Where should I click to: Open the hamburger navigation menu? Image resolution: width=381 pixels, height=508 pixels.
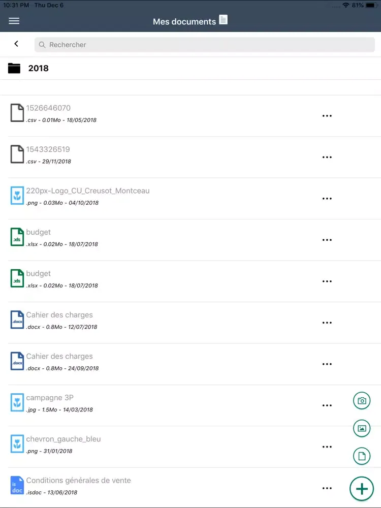coord(14,21)
